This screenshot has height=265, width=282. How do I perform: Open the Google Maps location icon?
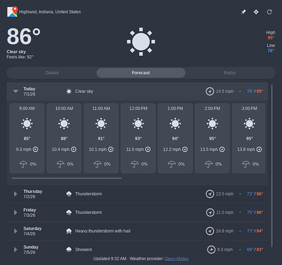coord(12,12)
